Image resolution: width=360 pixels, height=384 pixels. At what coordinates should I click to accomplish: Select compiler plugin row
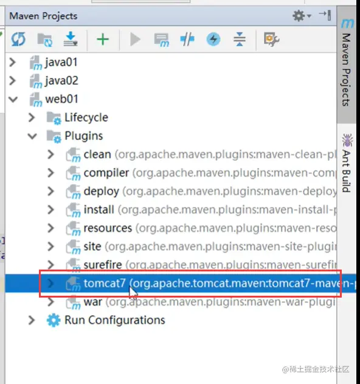171,173
